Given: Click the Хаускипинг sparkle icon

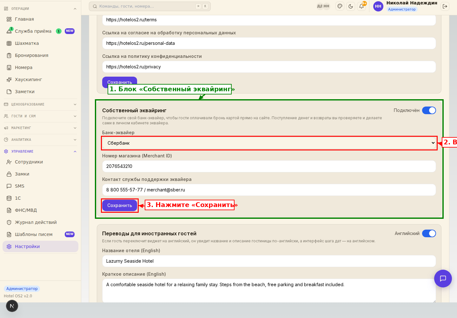Looking at the screenshot, I should point(9,79).
